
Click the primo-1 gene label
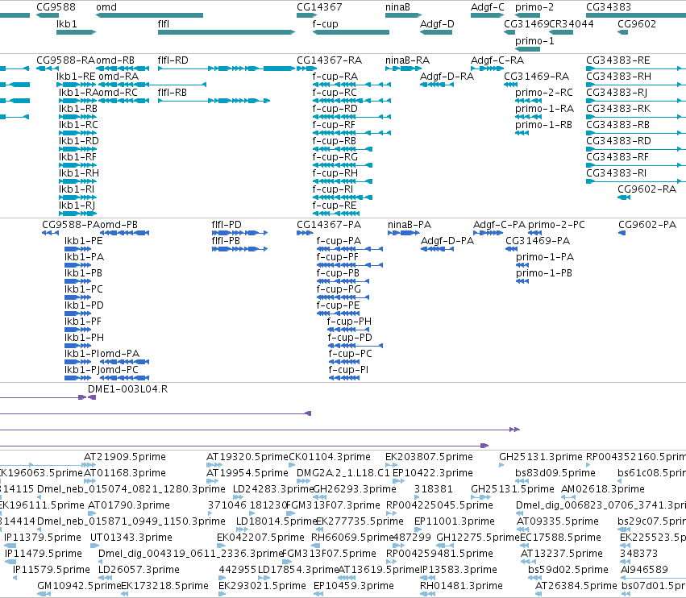pos(534,41)
